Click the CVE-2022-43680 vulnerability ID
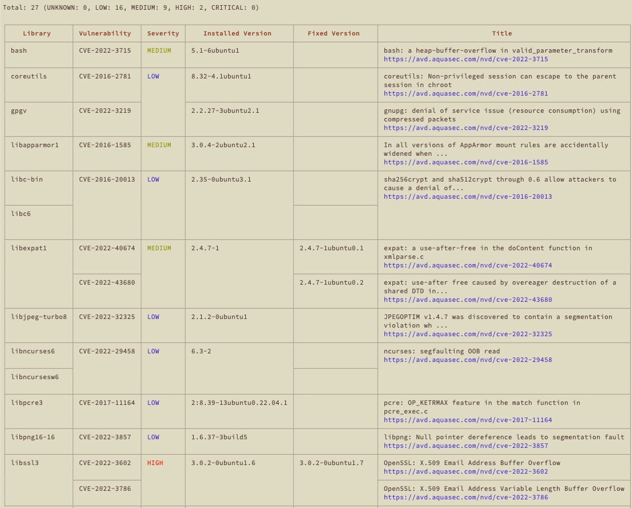632x508 pixels. [x=107, y=282]
